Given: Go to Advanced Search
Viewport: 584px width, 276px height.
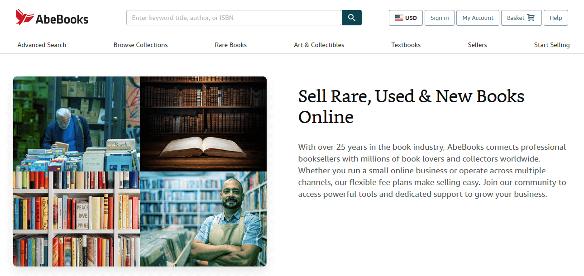Looking at the screenshot, I should coord(42,45).
